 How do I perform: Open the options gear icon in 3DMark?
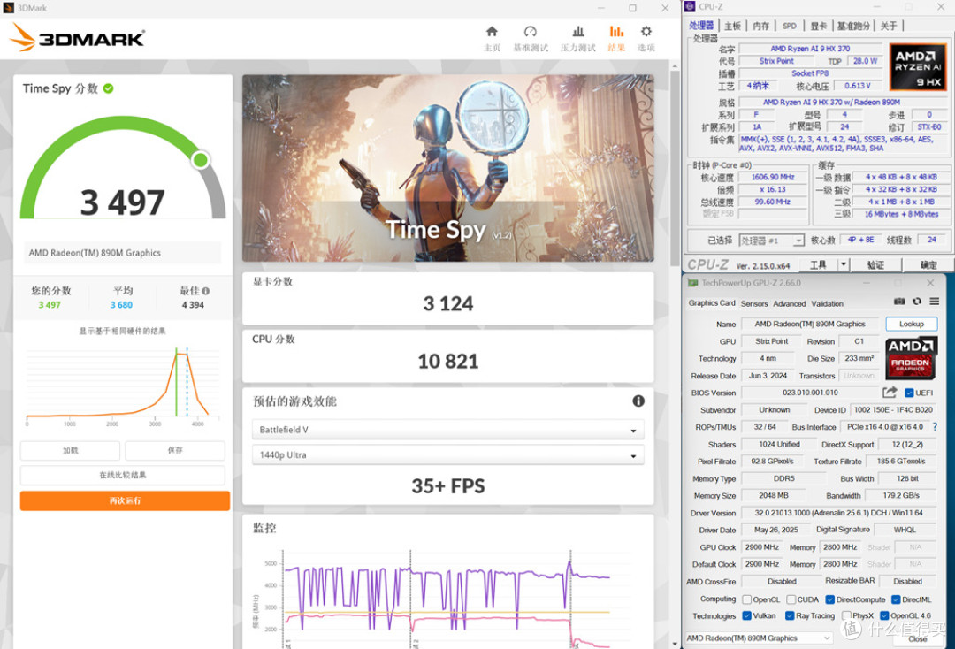(646, 31)
